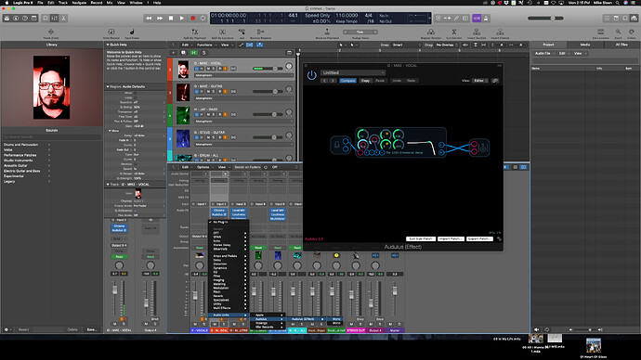Toggle Compare in the plug-in header
Screen dimensions: 641x360
point(347,81)
